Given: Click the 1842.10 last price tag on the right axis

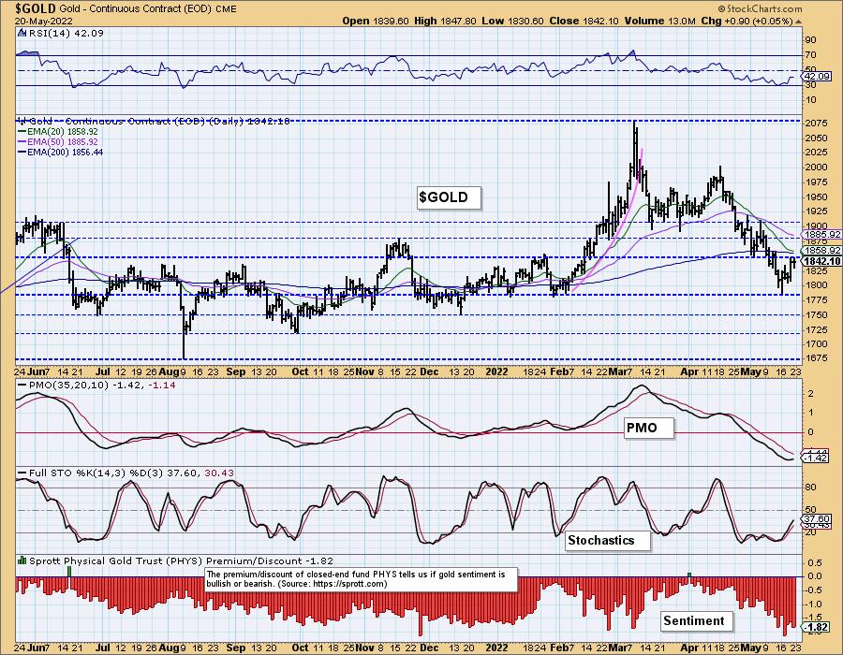Looking at the screenshot, I should point(821,261).
